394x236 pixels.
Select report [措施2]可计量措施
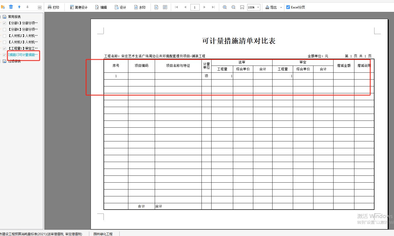tap(23, 55)
